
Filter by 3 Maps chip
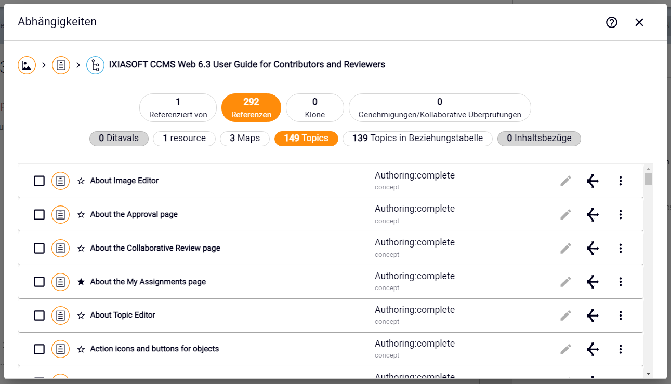tap(245, 139)
